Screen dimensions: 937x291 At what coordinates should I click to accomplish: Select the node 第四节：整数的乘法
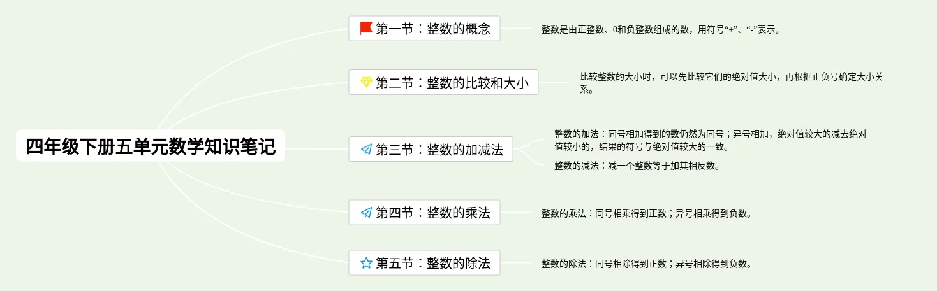click(x=424, y=213)
